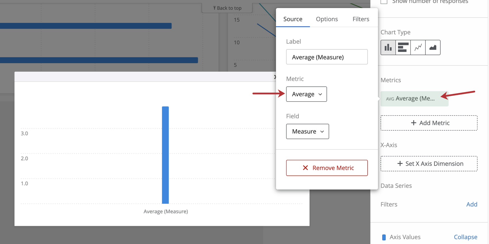Click the Back to top button
The width and height of the screenshot is (489, 244).
tap(227, 8)
